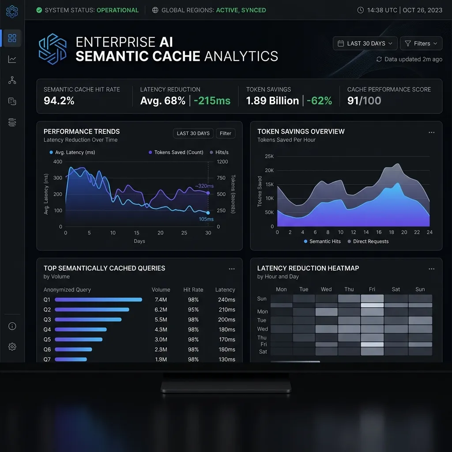Expand the header Last 30 Days chevron
Image resolution: width=452 pixels, height=452 pixels.
[390, 44]
